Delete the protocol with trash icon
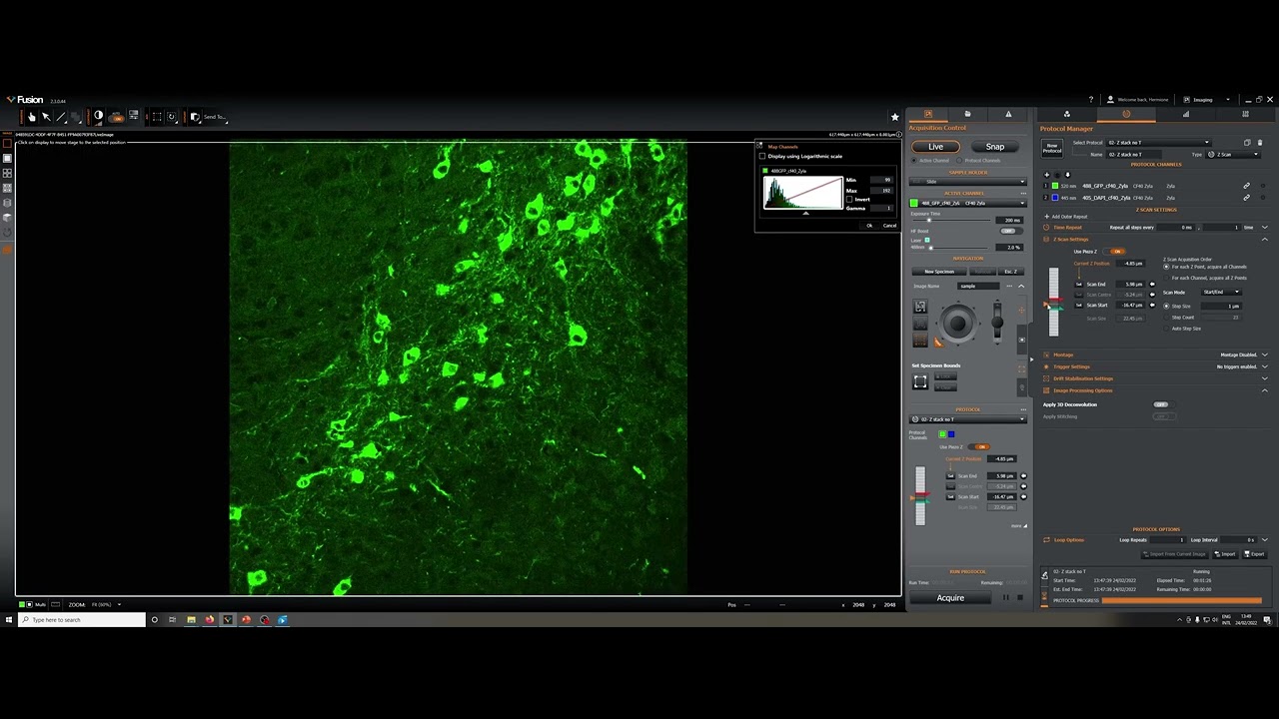Screen dimensions: 1279x719 1260,143
